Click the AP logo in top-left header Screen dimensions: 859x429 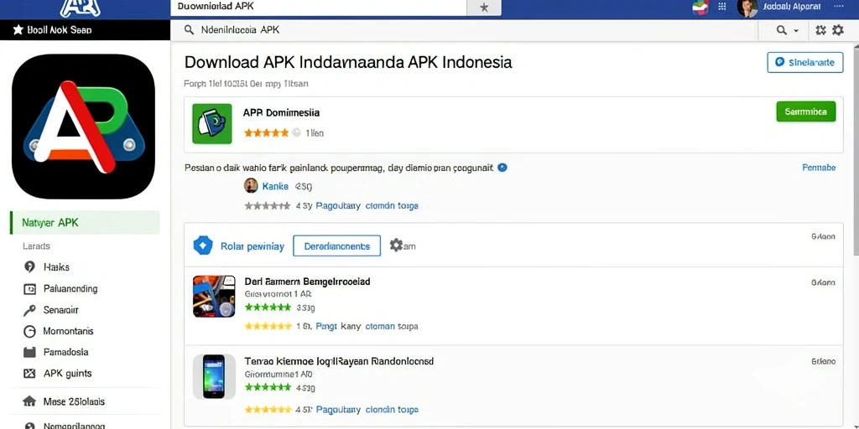[x=80, y=8]
